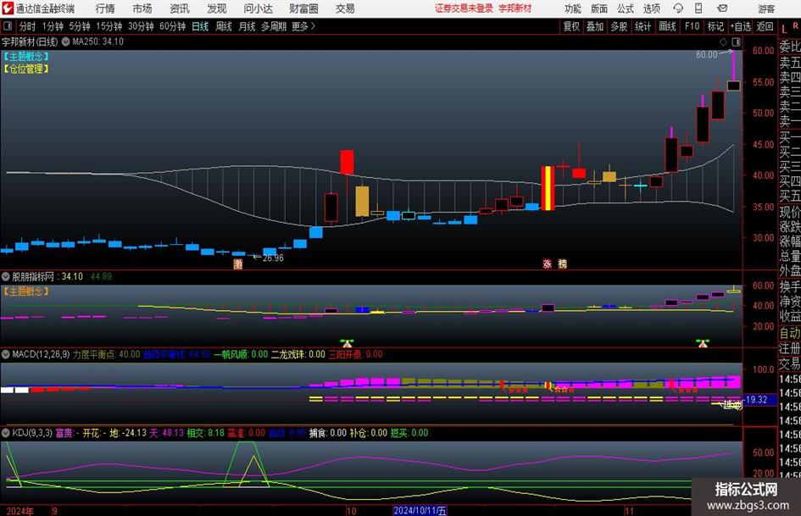Click the 统计 statistics button
The height and width of the screenshot is (516, 801).
pos(642,26)
